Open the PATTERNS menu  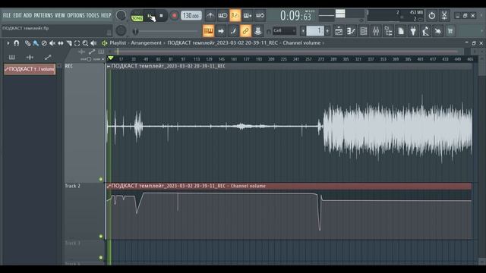(43, 15)
